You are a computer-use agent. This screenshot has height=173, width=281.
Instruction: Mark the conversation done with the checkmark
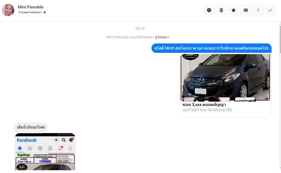coord(270,10)
